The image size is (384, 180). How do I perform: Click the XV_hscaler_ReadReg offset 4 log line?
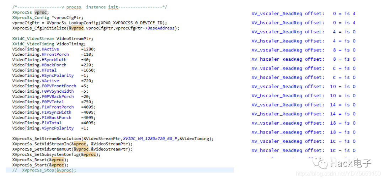tap(303, 41)
